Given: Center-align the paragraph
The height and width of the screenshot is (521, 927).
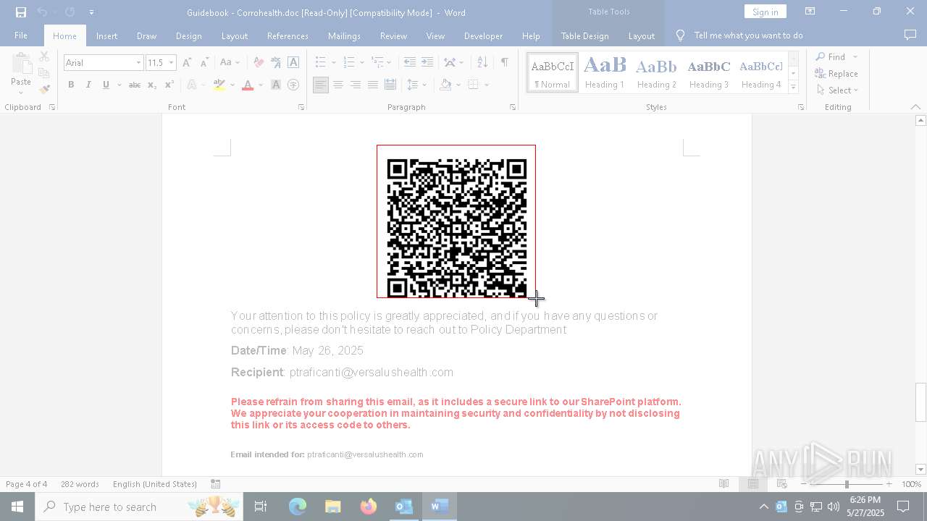Looking at the screenshot, I should 338,85.
